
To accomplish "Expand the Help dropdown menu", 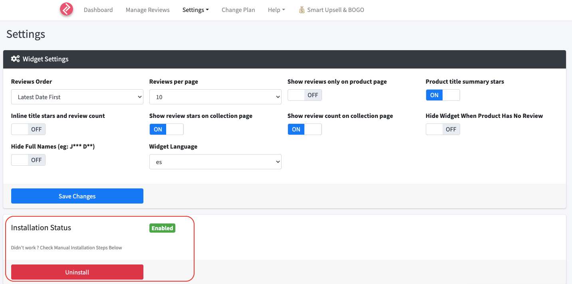I will click(276, 10).
